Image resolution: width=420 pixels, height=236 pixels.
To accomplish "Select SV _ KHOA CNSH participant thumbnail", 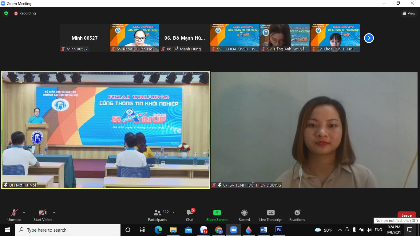I will tap(235, 38).
